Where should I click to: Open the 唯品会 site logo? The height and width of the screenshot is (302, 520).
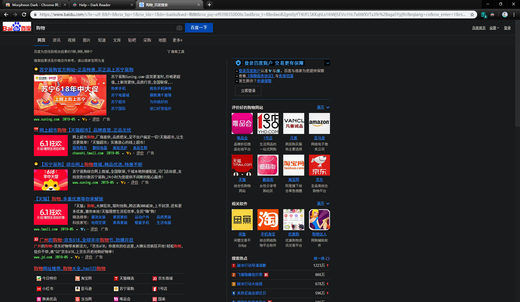coord(242,123)
